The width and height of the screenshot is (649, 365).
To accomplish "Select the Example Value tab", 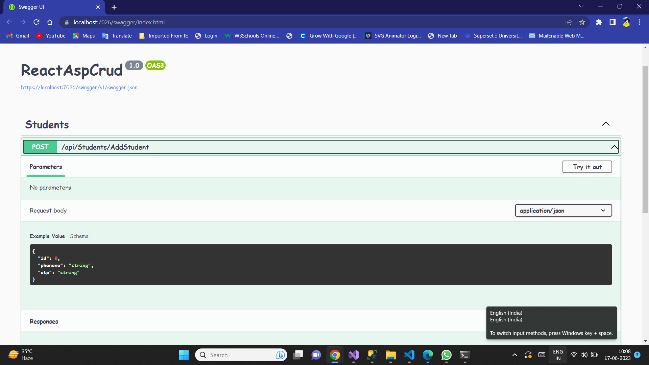I will tap(47, 236).
